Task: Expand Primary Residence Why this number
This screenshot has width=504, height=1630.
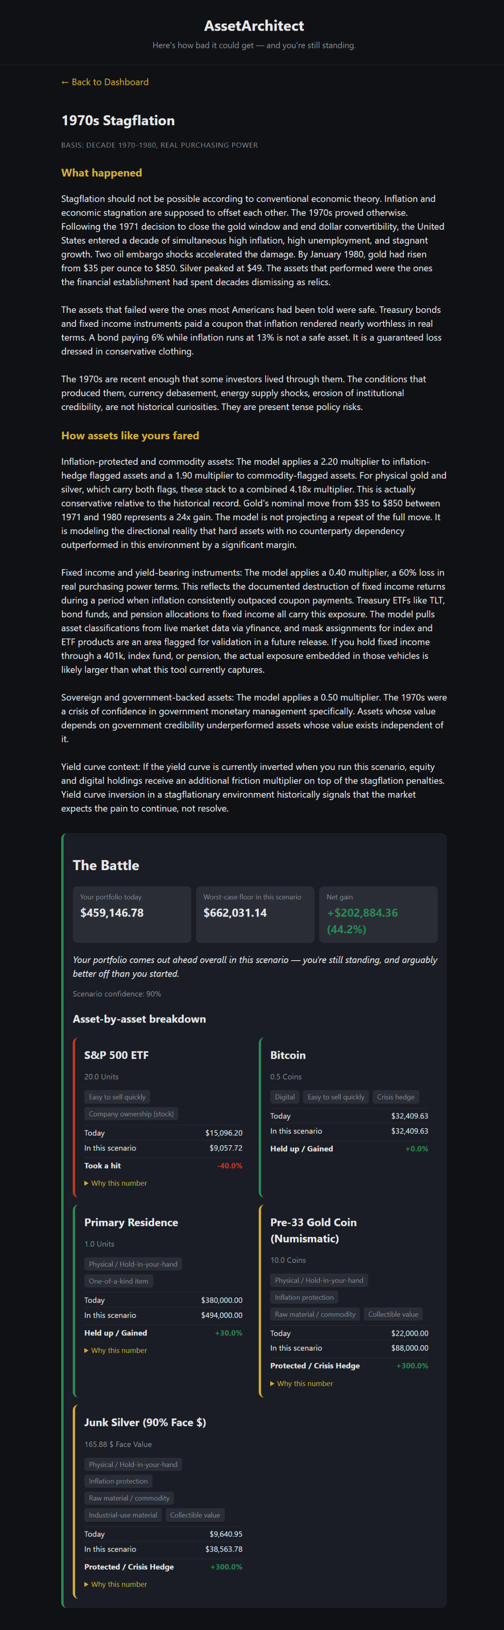Action: click(x=116, y=1350)
